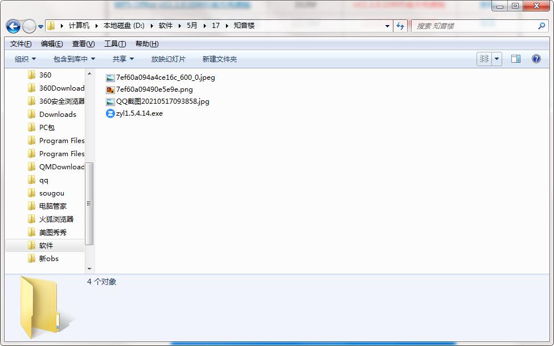Click sidebar scrollbar down arrow
This screenshot has width=554, height=346.
pos(89,269)
